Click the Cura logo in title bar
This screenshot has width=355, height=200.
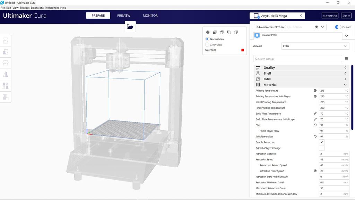2,2
